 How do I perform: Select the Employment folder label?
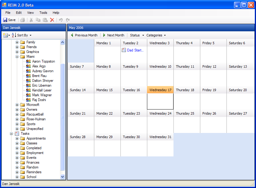coord(35,153)
